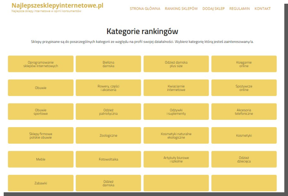This screenshot has height=196, width=288.
Task: Open the KONTAKT menu link
Action: pos(263,9)
